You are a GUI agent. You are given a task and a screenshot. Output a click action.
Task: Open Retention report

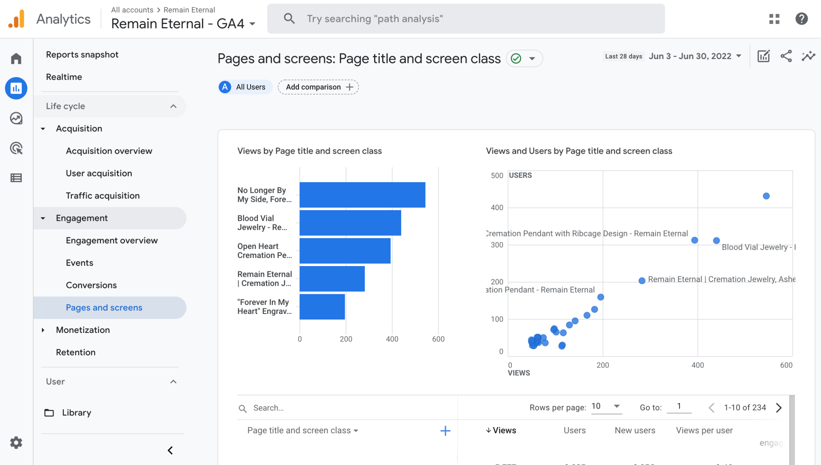(x=76, y=352)
